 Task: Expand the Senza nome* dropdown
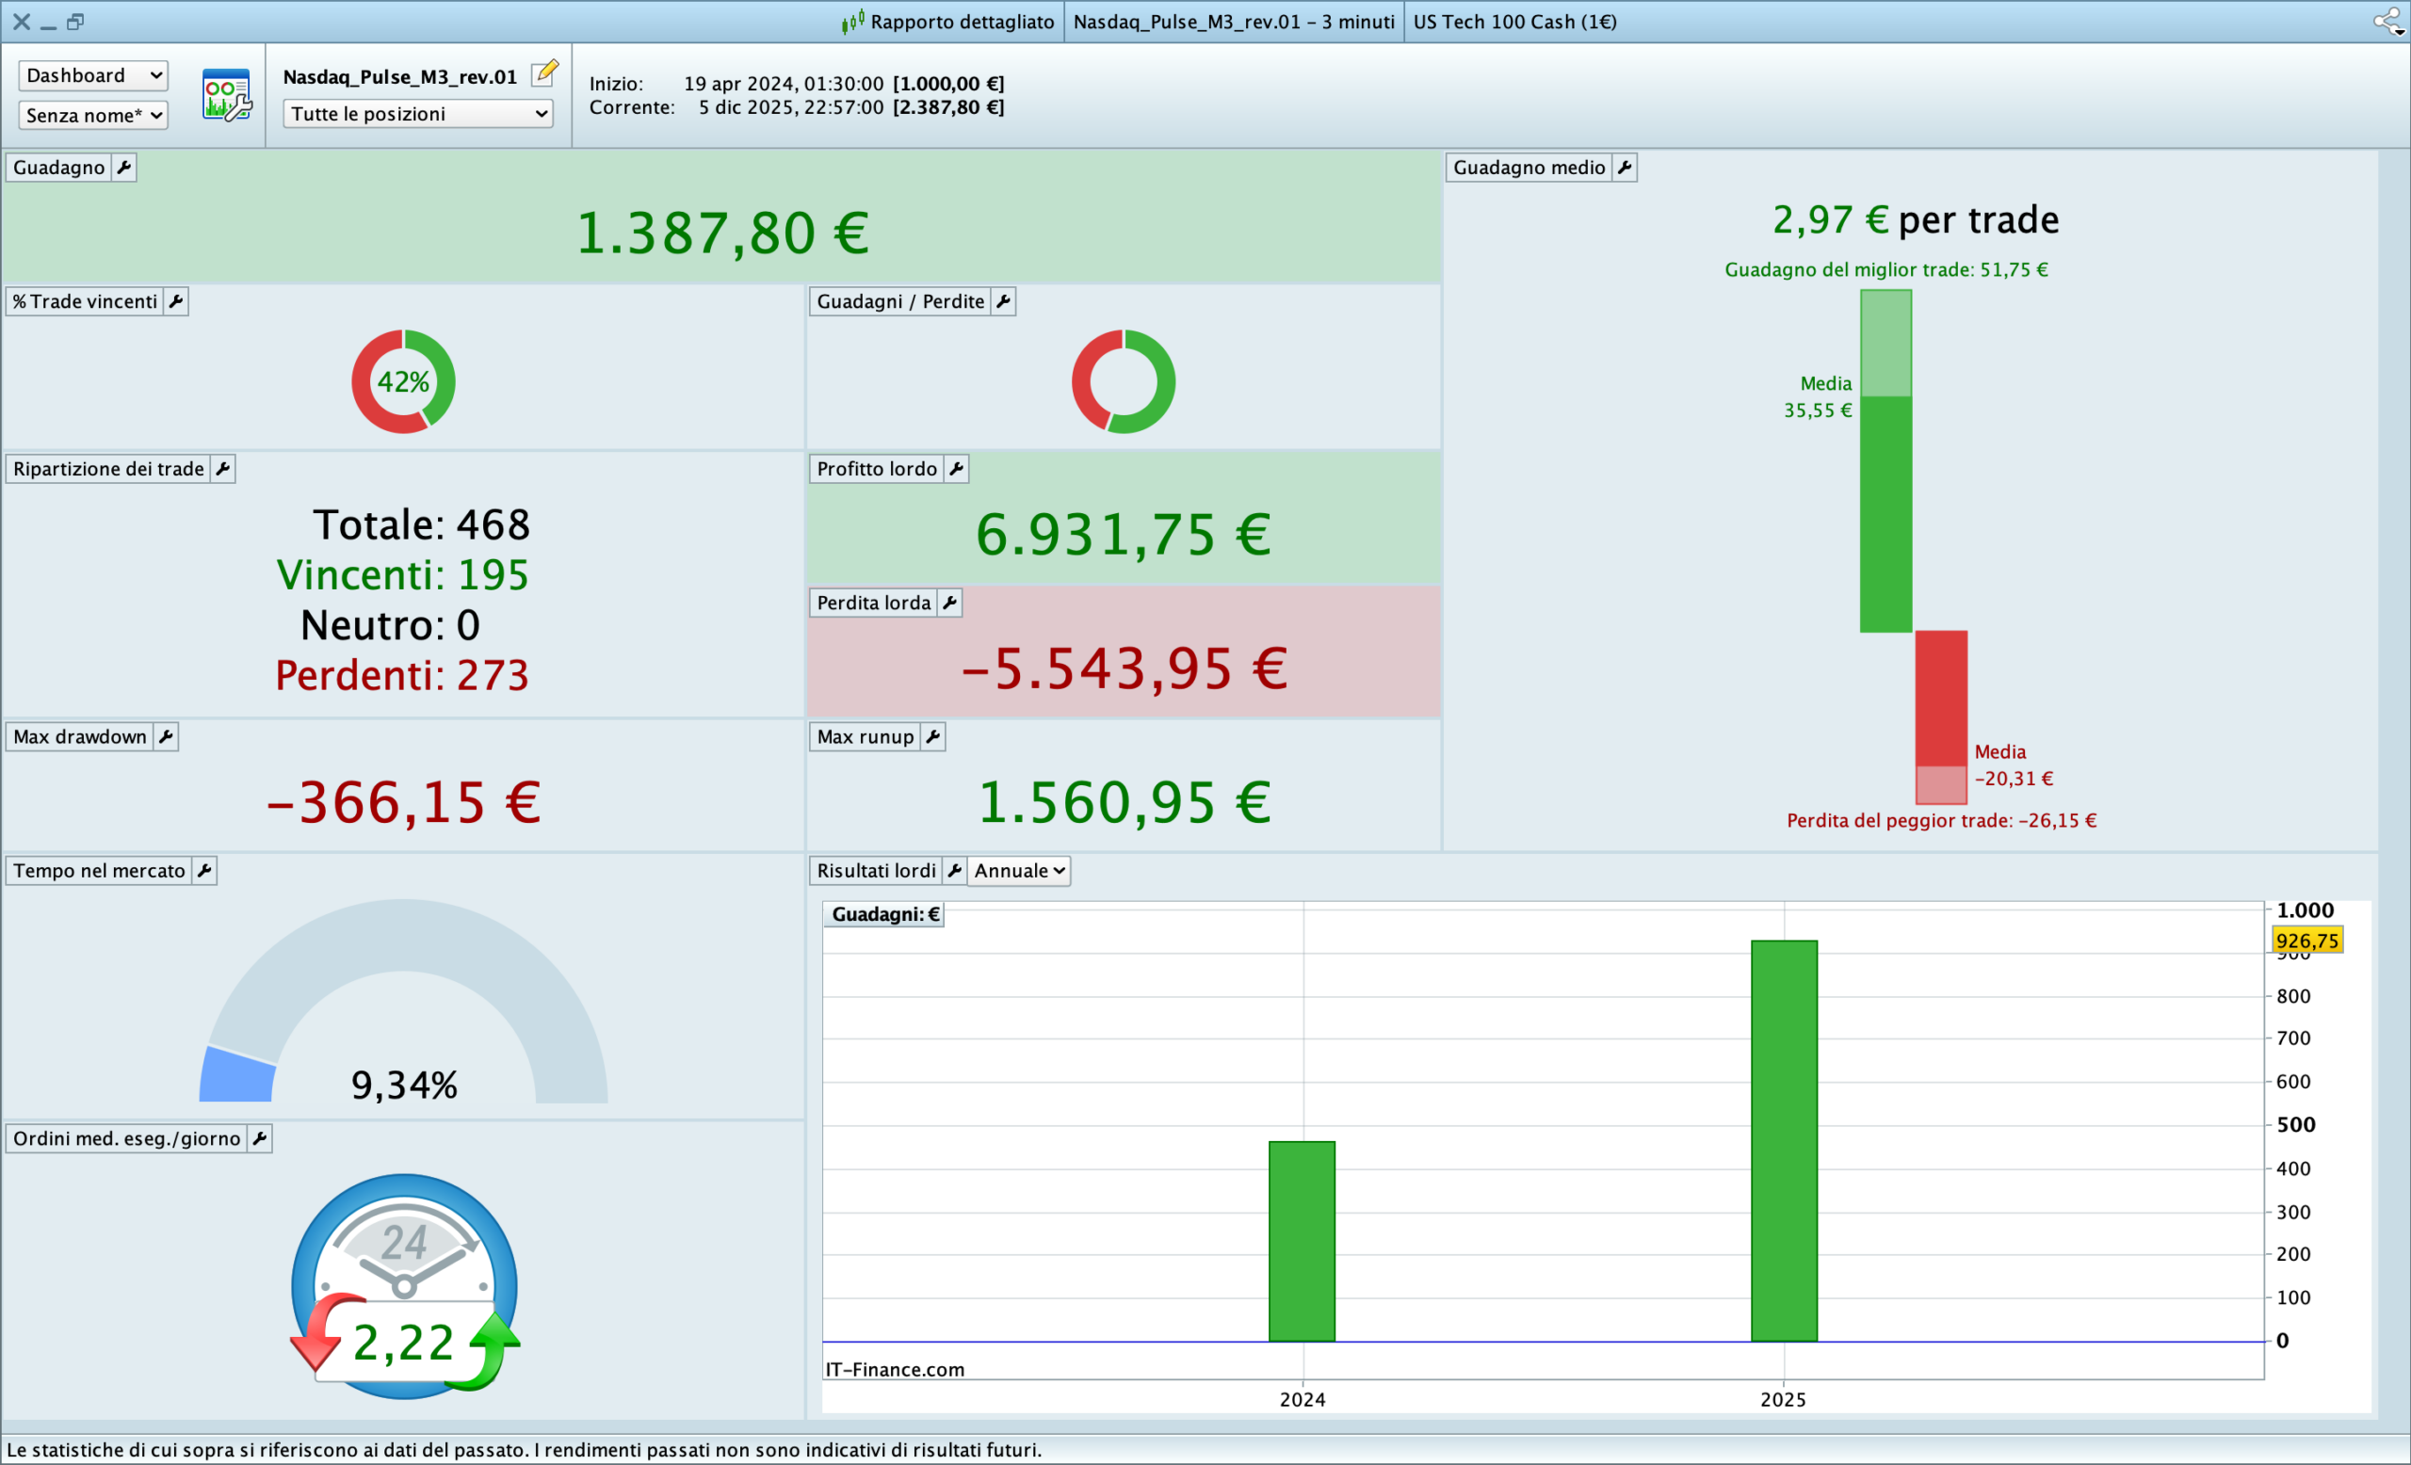[93, 116]
